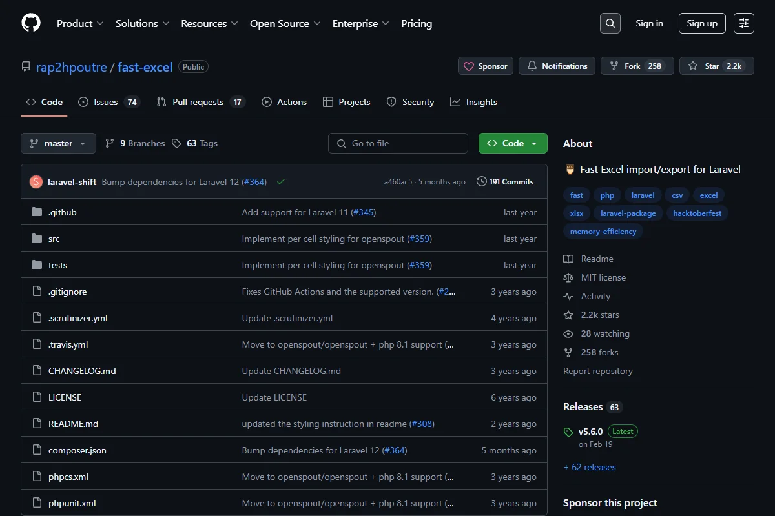Switch to the Pull requests tab
775x516 pixels.
(201, 102)
